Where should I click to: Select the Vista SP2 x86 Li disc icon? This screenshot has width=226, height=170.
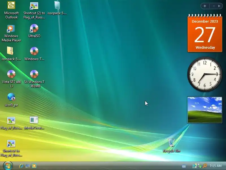point(11,79)
